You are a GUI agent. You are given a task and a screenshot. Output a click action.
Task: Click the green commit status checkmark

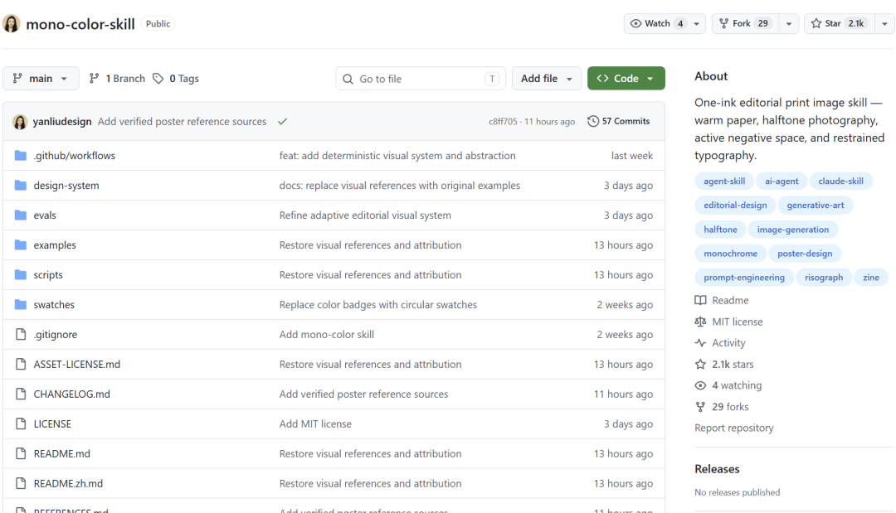(x=282, y=122)
